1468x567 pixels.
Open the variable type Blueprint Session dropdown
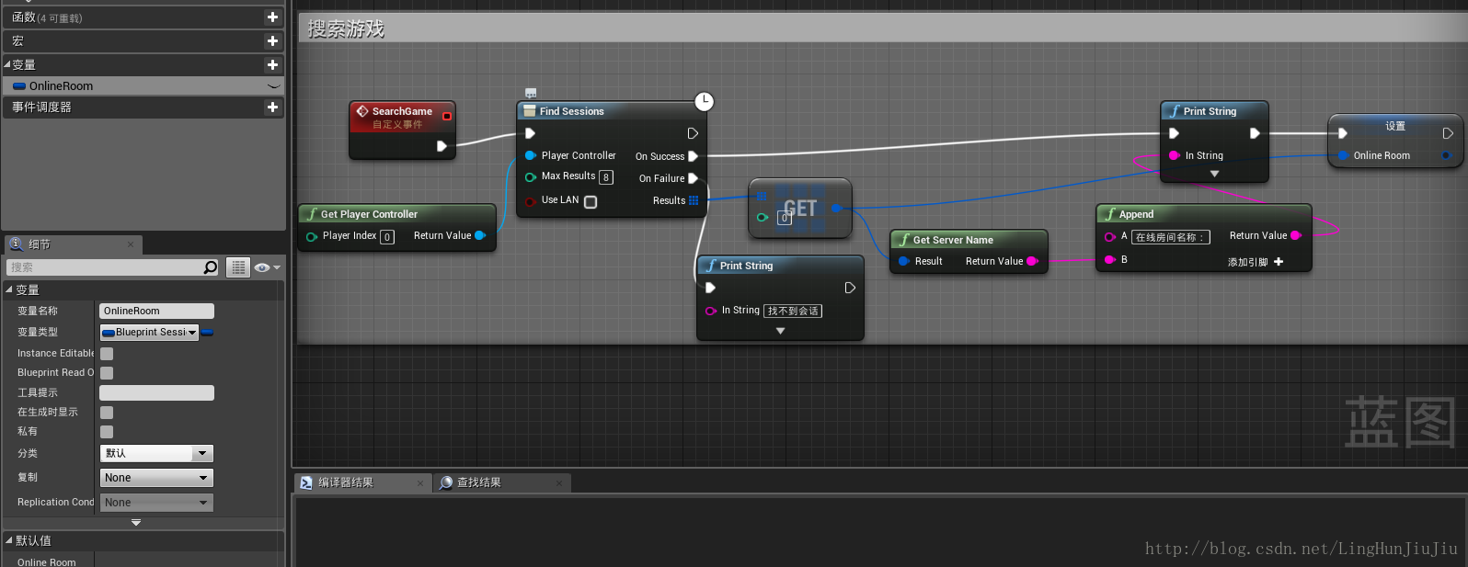pyautogui.click(x=149, y=333)
